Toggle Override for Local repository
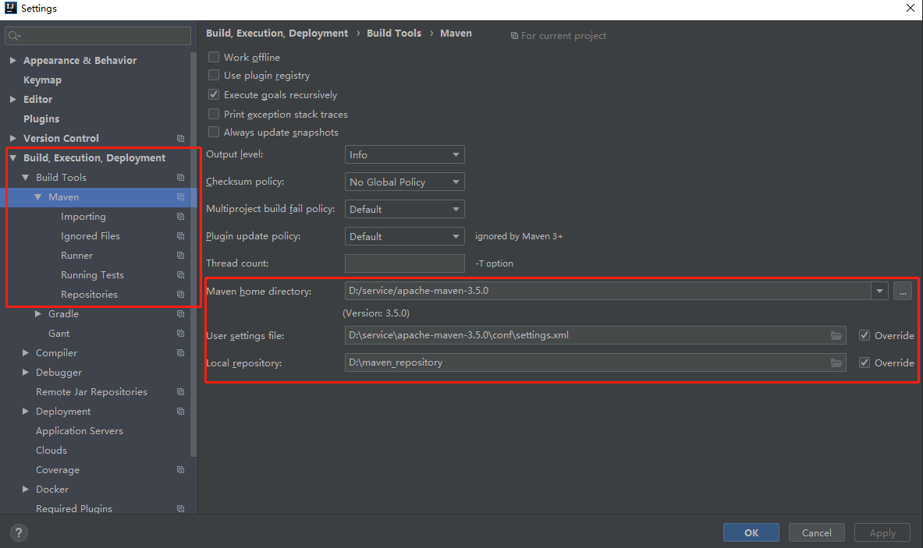923x548 pixels. (x=864, y=362)
